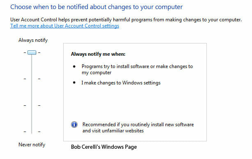Click empty area inside the description box

pyautogui.click(x=135, y=103)
